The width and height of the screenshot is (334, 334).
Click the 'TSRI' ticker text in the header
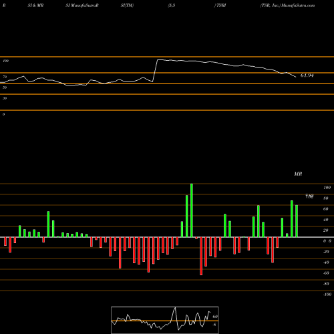[221, 5]
